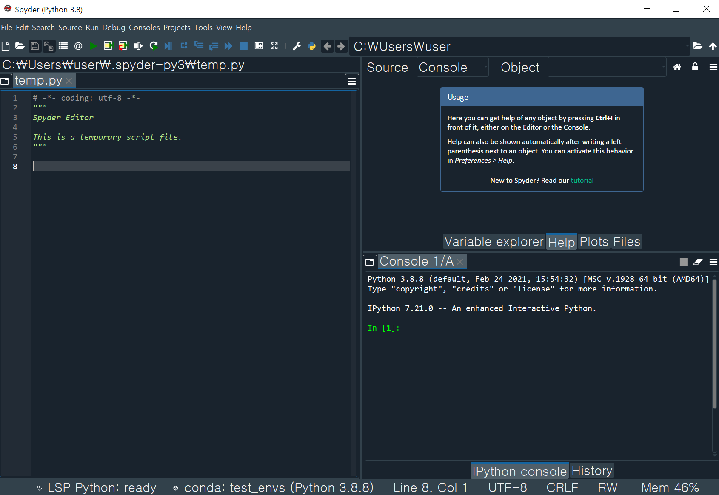Click the Object name input field
Image resolution: width=719 pixels, height=495 pixels.
tap(604, 67)
